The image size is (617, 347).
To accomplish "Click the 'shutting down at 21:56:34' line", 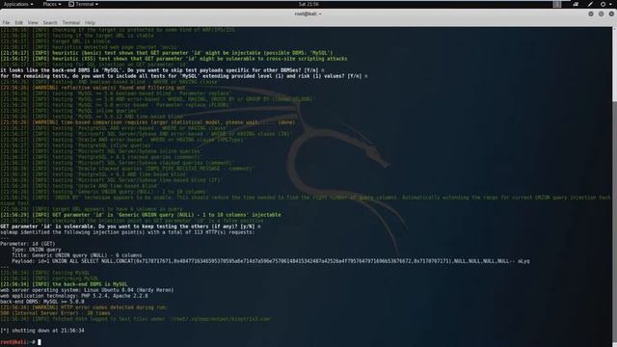I will click(42, 331).
